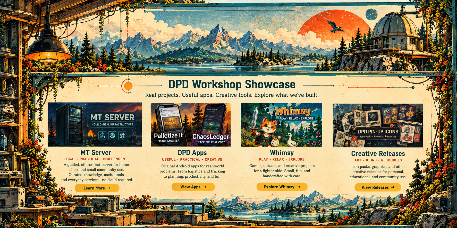Open the MT Server banner image
This screenshot has height=228, width=457.
pyautogui.click(x=95, y=124)
